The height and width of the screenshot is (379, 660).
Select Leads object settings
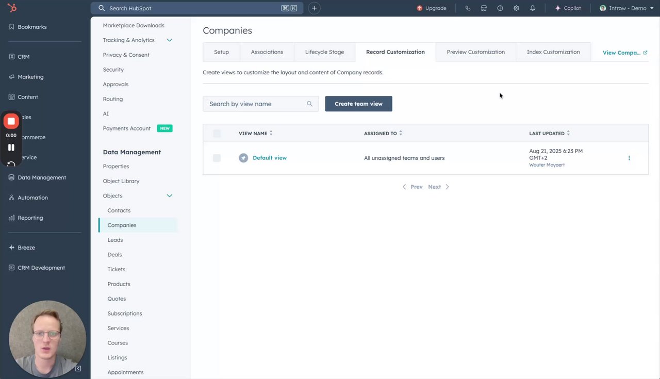115,240
